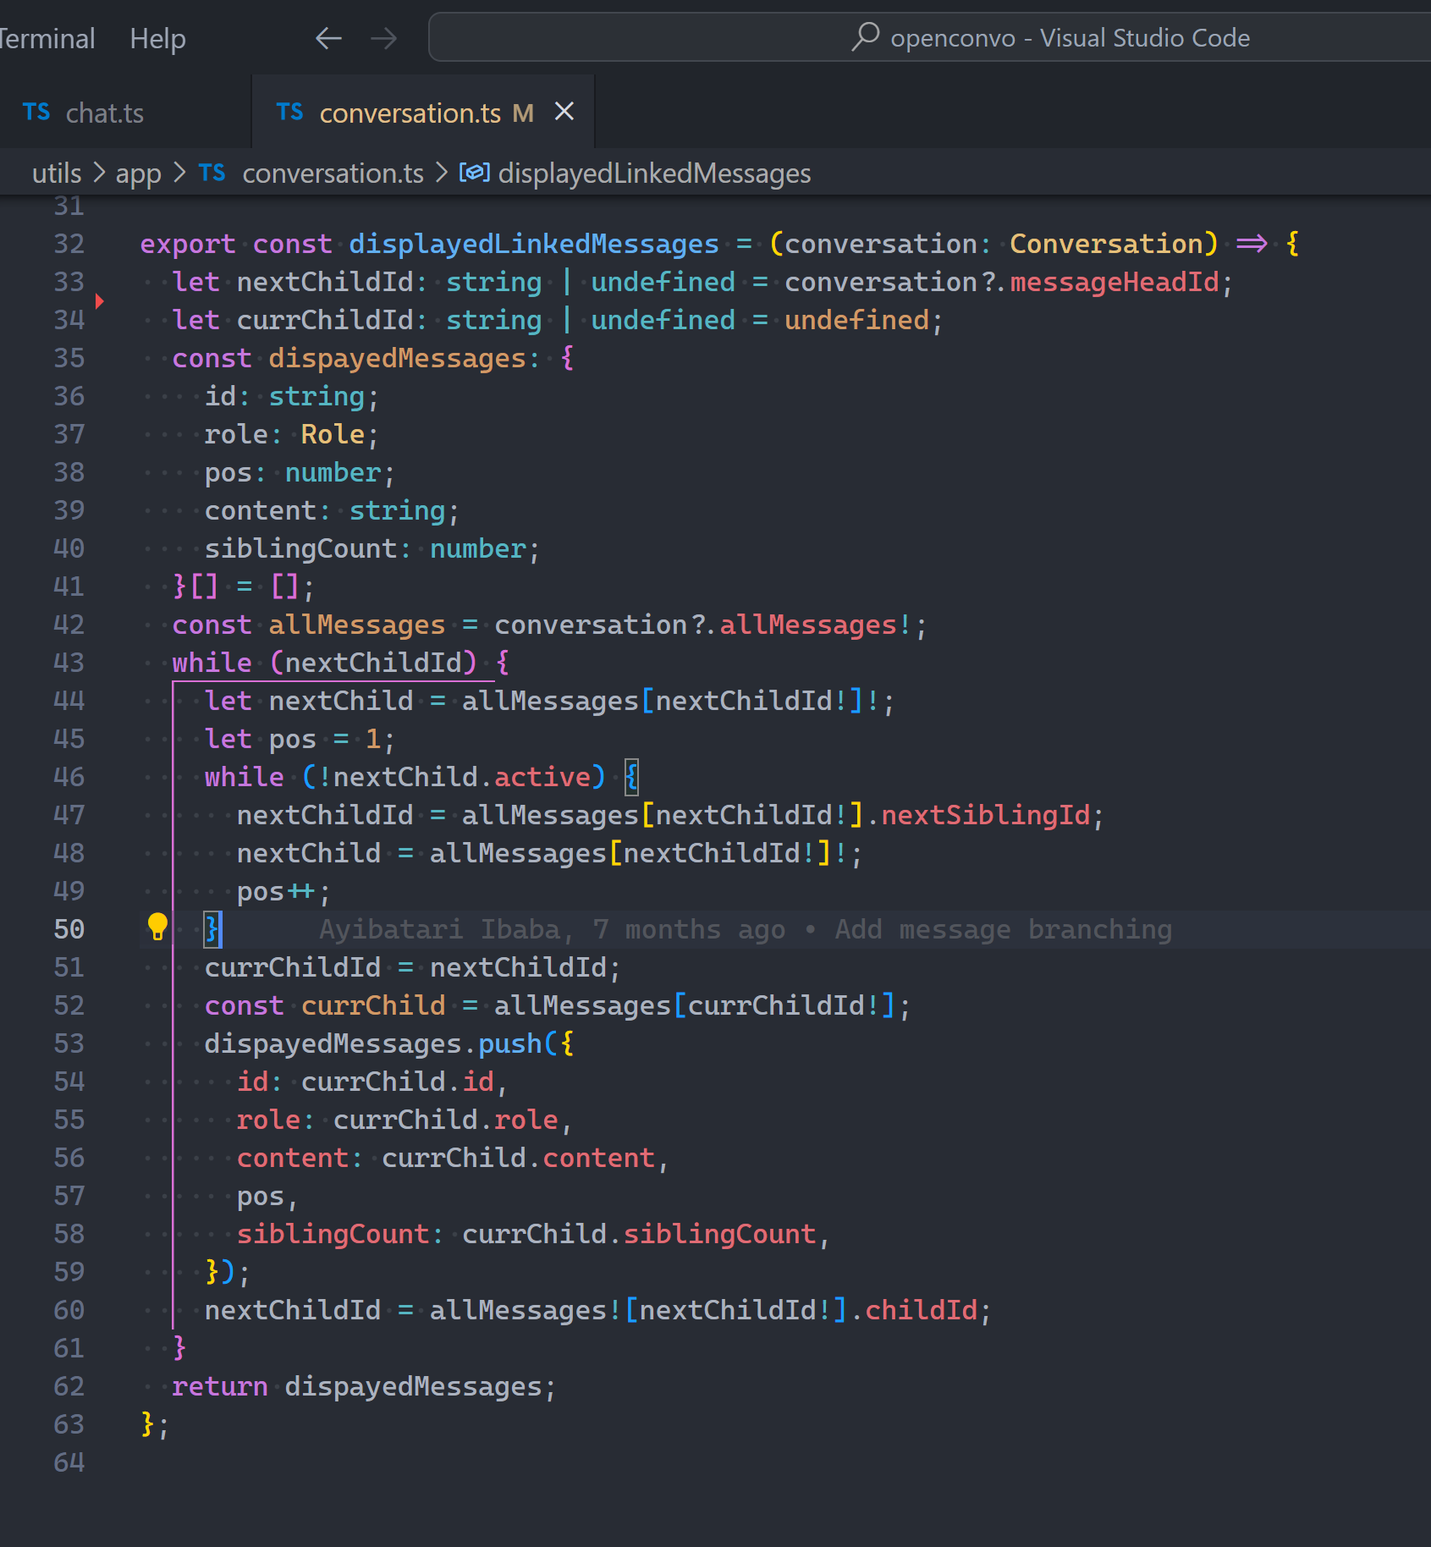
Task: Open the Terminal menu
Action: click(47, 39)
